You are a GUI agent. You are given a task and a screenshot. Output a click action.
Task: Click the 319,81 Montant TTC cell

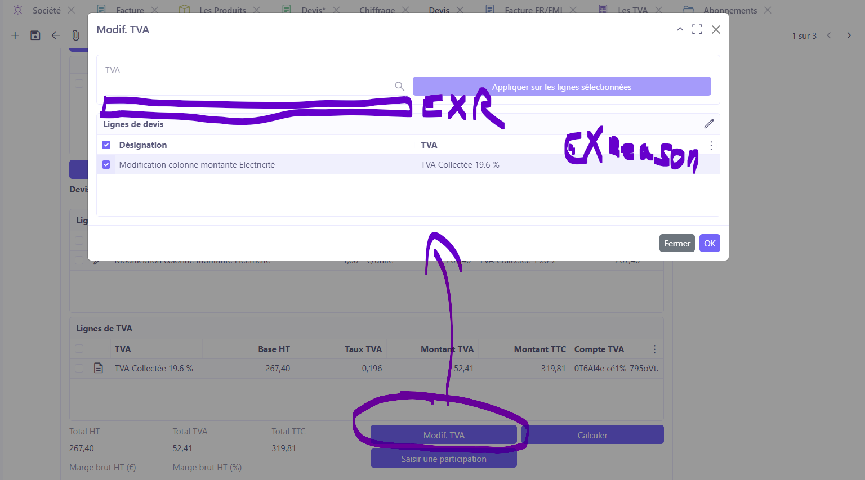click(554, 369)
